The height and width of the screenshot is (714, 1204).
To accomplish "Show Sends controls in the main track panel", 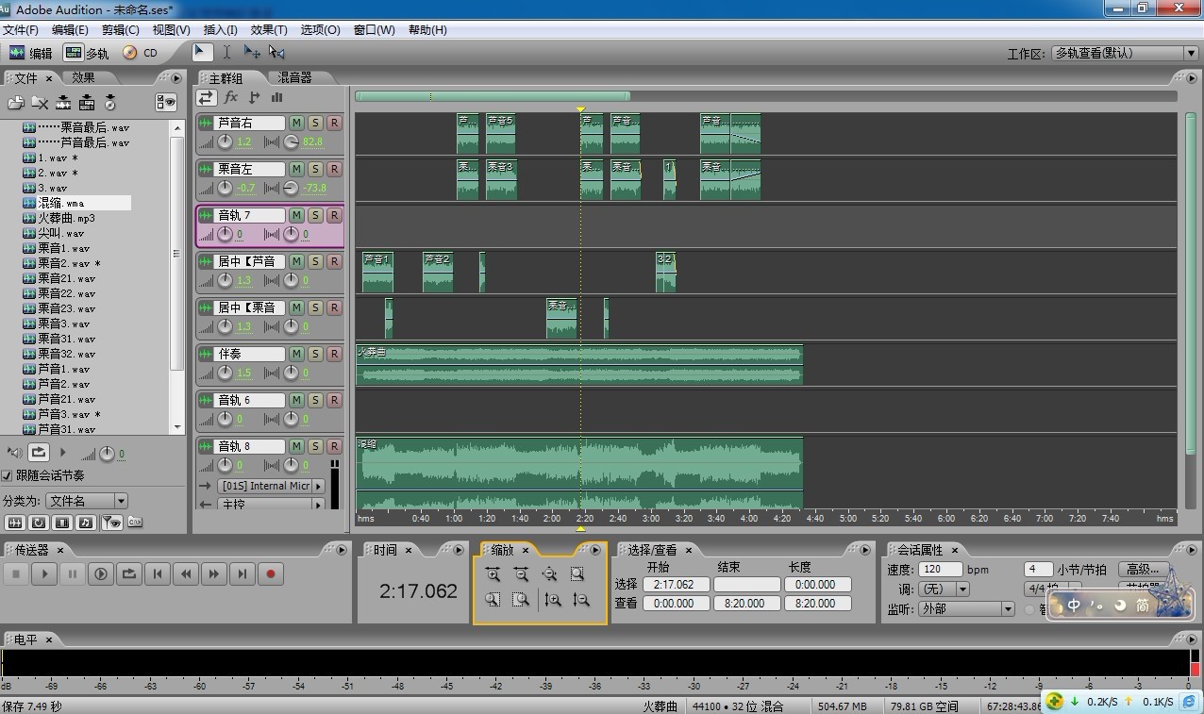I will (254, 97).
